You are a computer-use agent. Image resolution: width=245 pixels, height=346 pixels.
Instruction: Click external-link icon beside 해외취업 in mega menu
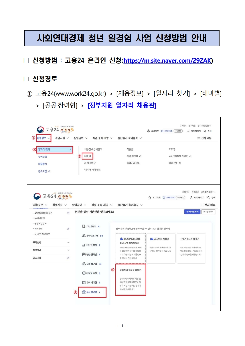tap(180, 163)
